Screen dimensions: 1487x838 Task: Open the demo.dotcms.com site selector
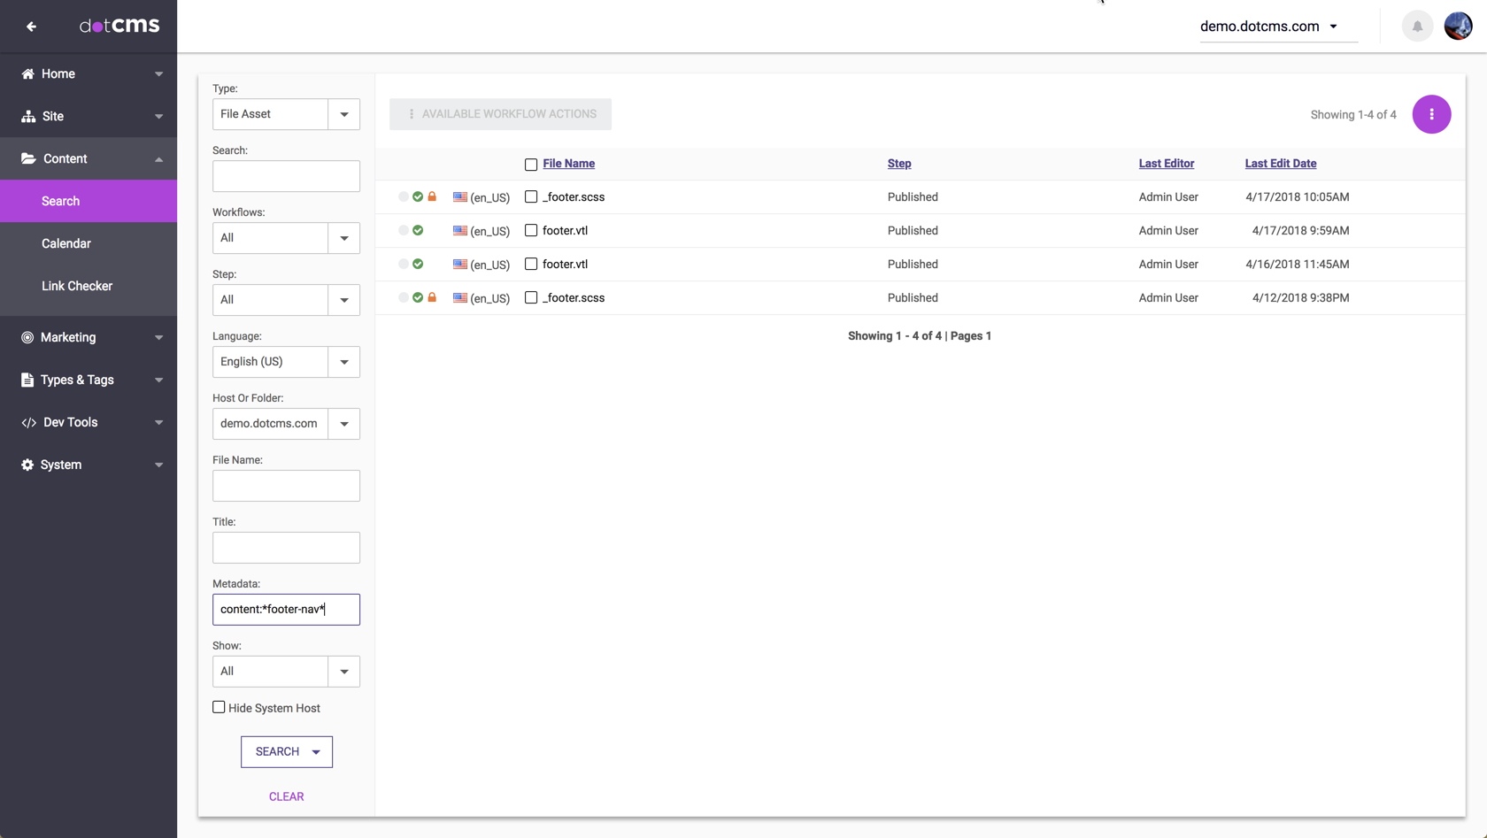click(x=1268, y=27)
